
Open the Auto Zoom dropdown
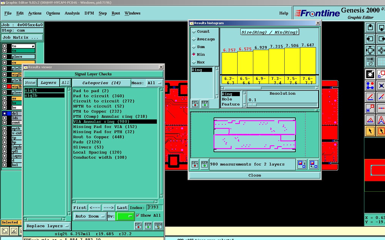(90, 216)
